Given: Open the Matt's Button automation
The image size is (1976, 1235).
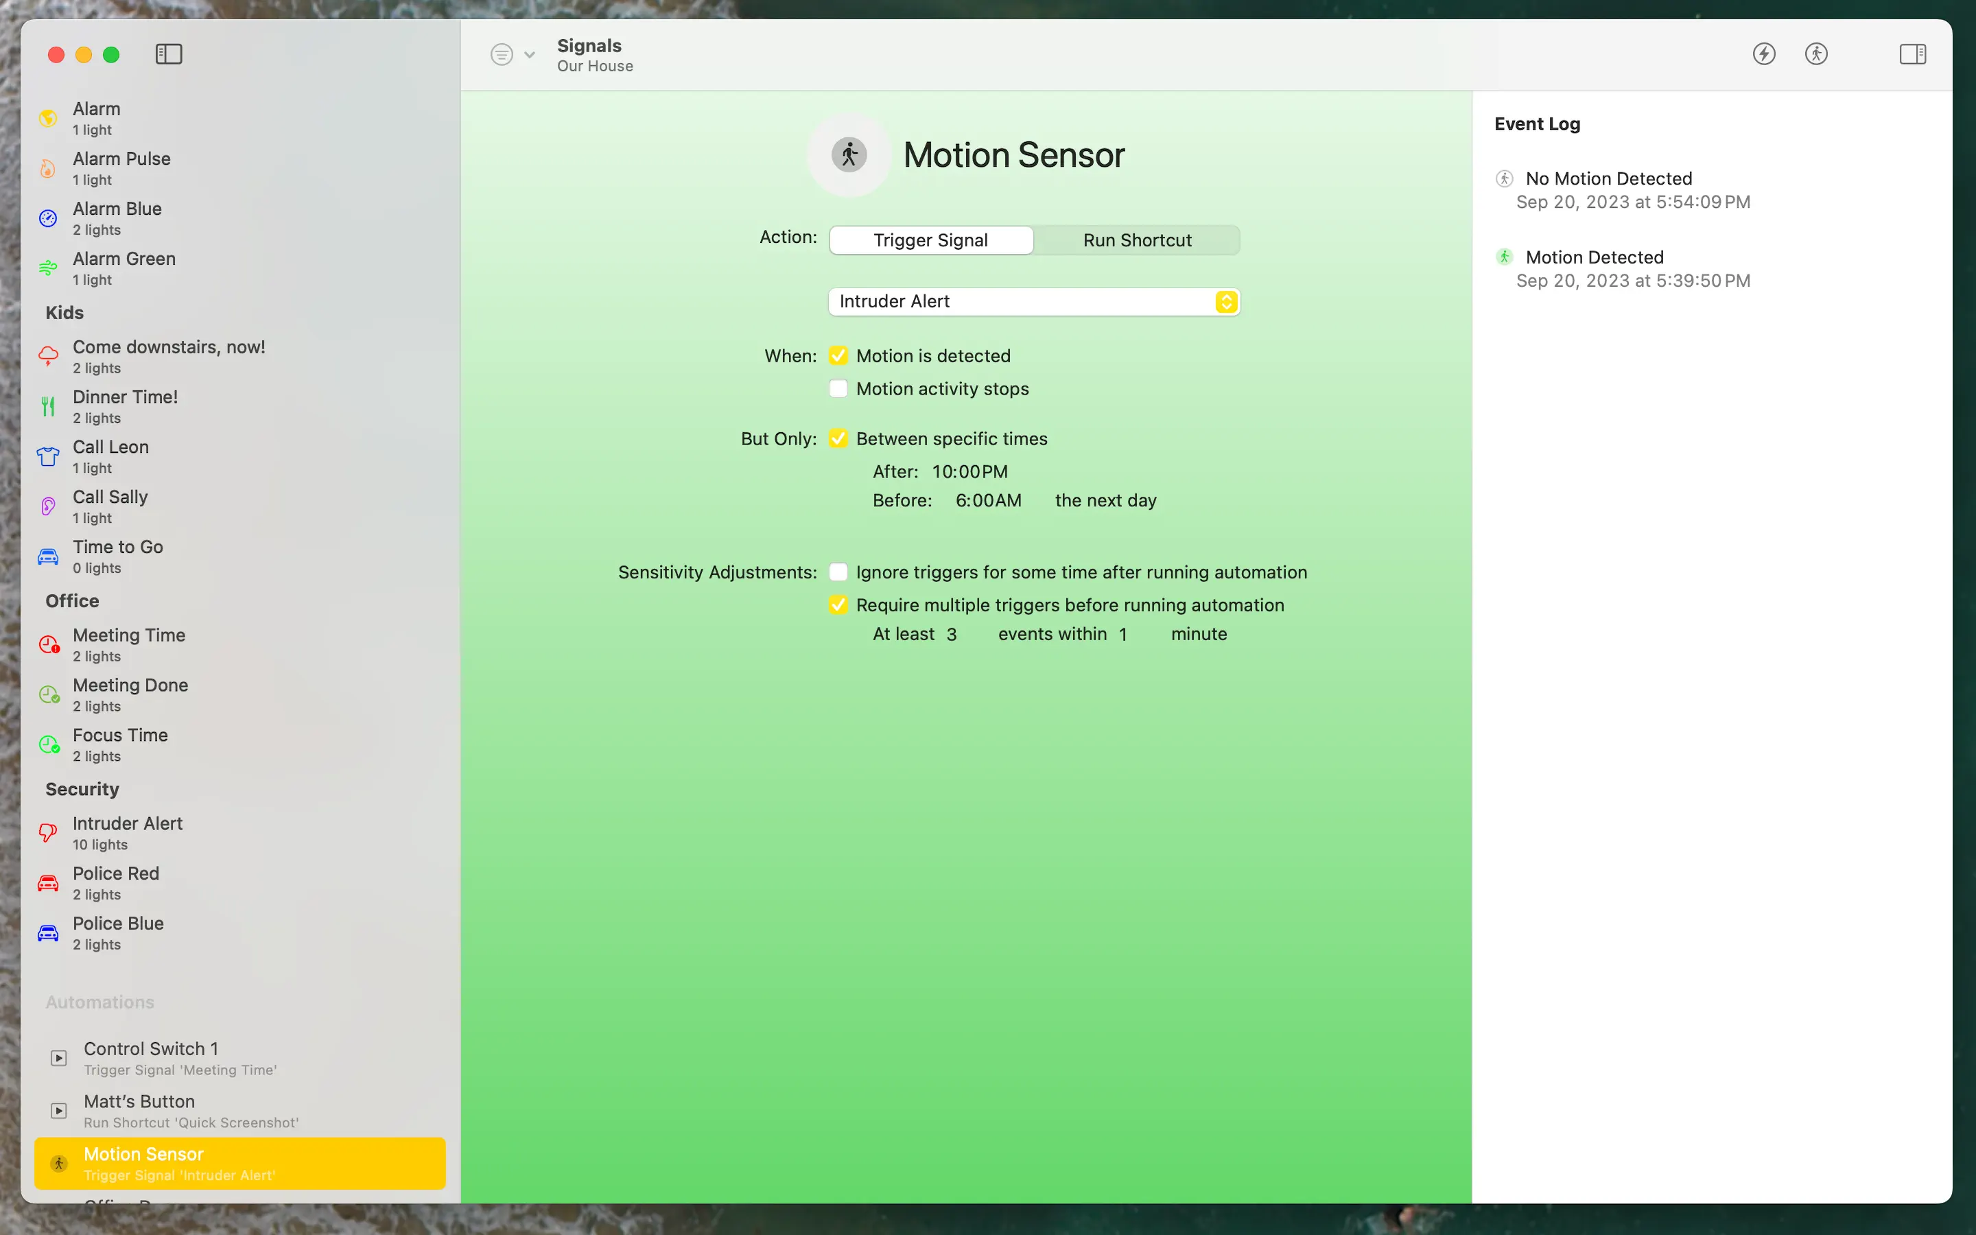Looking at the screenshot, I should click(x=190, y=1110).
